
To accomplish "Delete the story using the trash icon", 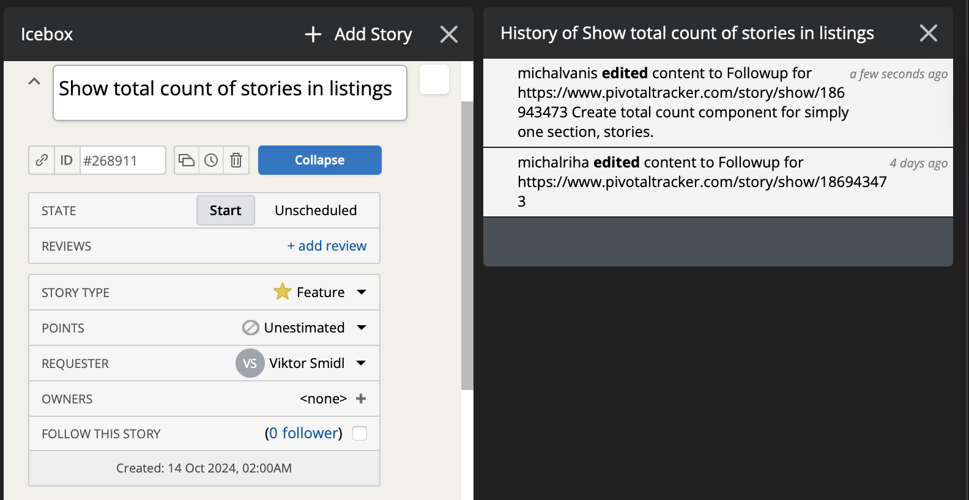I will point(236,160).
